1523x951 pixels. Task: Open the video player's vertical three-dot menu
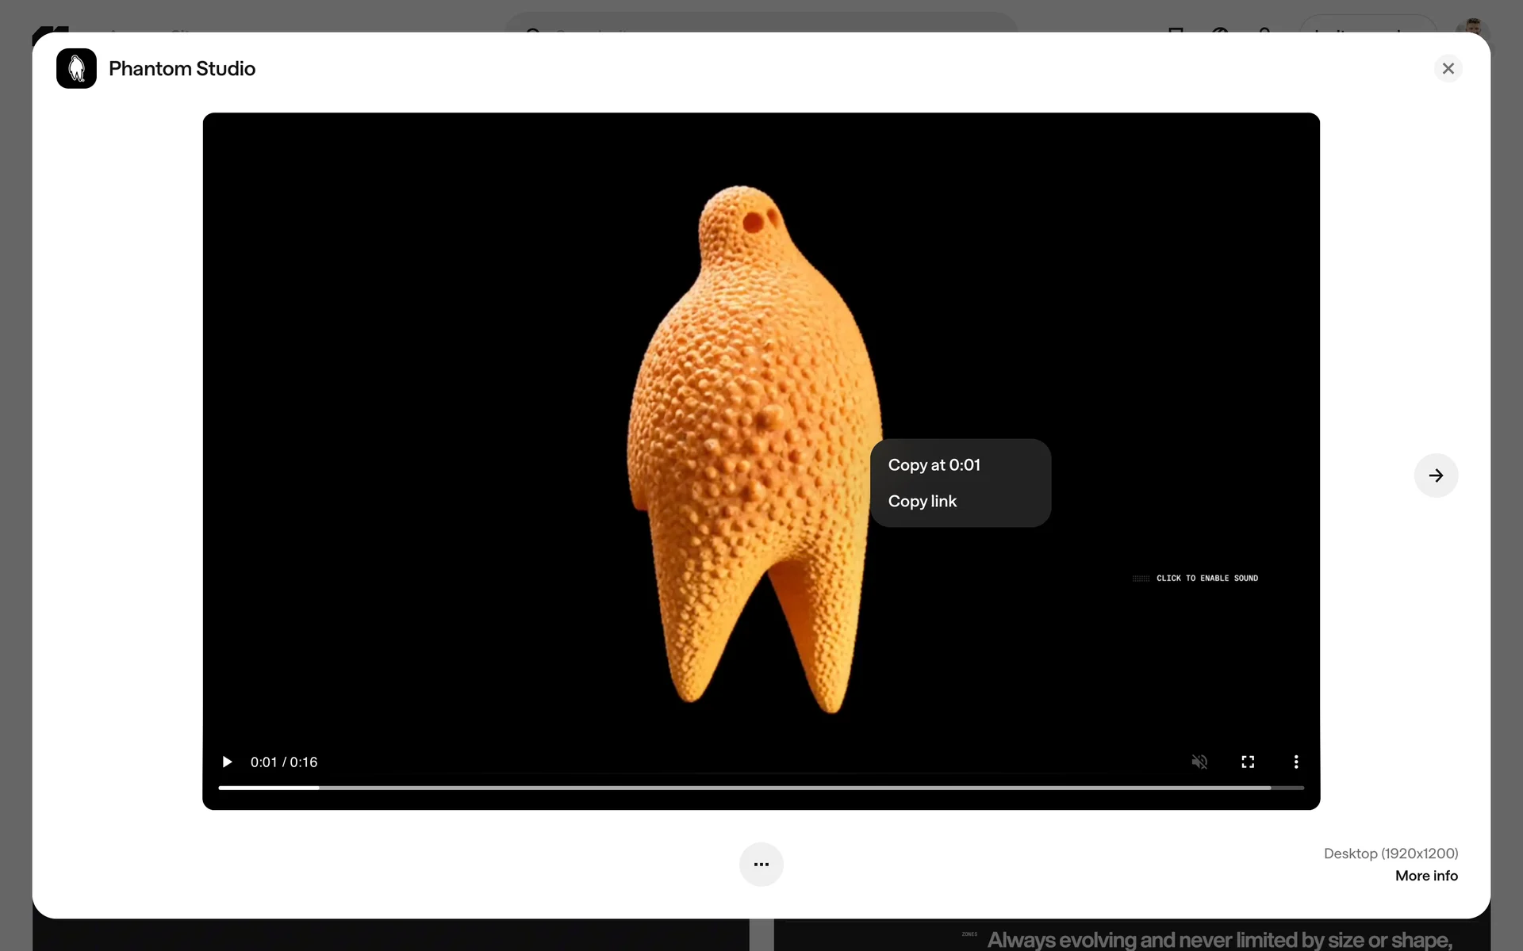[x=1296, y=762]
